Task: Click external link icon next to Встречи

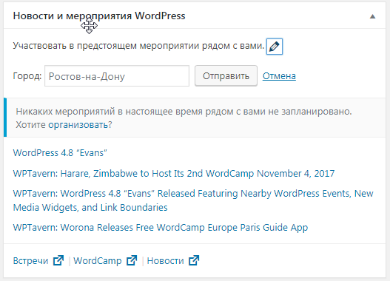Action: [58, 260]
